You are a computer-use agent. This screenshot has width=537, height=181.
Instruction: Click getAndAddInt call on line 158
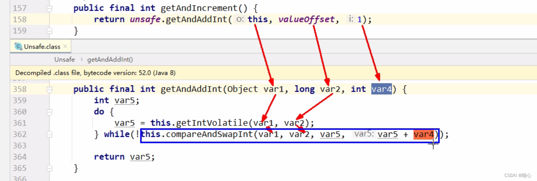click(x=197, y=19)
